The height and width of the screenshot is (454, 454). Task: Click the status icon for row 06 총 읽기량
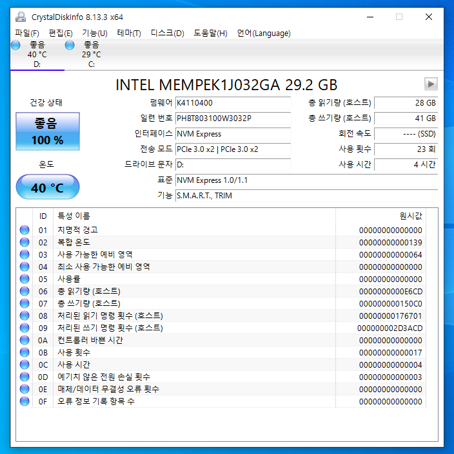[x=25, y=291]
